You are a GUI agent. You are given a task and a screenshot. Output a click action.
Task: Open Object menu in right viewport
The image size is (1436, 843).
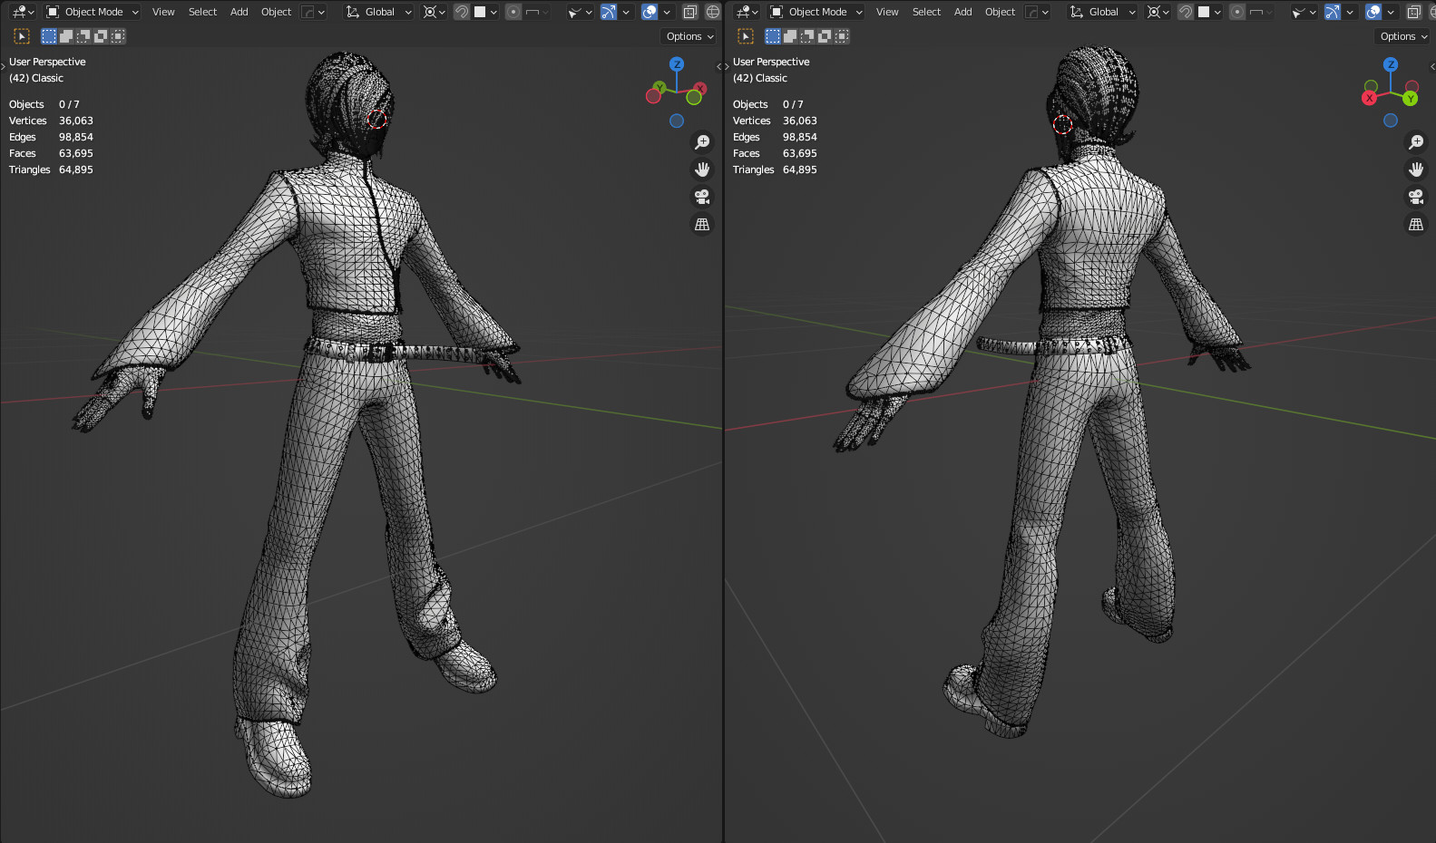point(1000,12)
